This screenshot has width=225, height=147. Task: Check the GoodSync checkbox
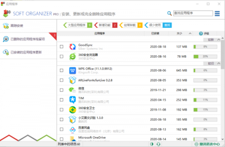[61, 47]
